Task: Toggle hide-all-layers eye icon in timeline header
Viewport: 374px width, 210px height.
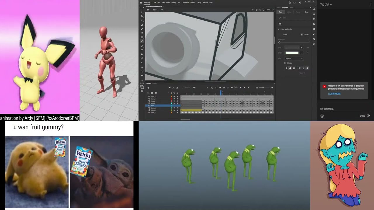Action: (174, 93)
